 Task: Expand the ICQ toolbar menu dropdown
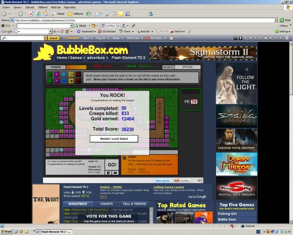13,26
